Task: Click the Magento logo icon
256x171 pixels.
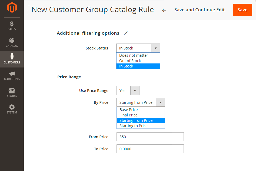Action: 12,8
